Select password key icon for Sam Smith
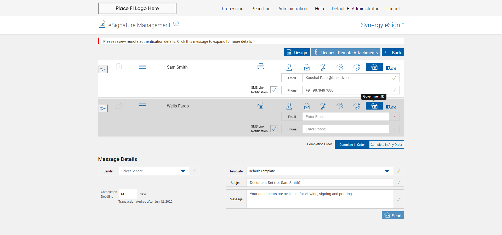 pos(323,68)
